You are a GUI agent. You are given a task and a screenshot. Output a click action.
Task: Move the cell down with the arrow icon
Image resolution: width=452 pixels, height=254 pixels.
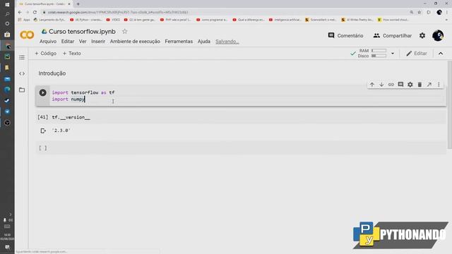[x=381, y=85]
